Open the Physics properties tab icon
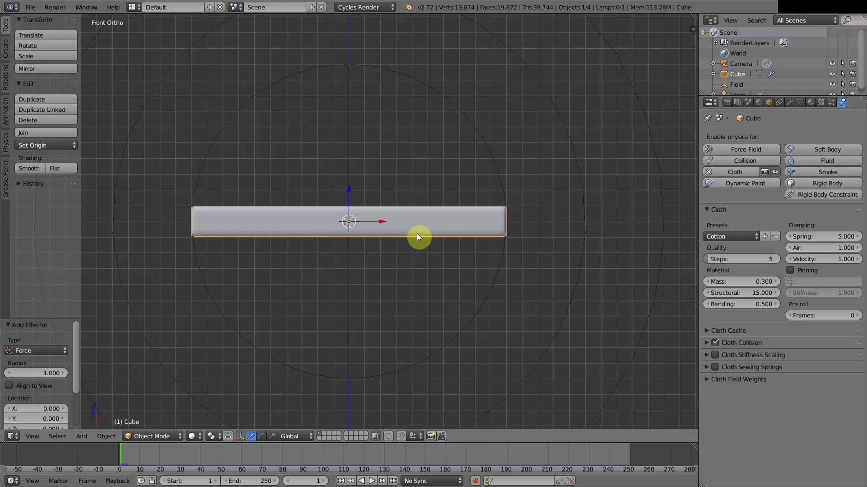 coord(842,102)
